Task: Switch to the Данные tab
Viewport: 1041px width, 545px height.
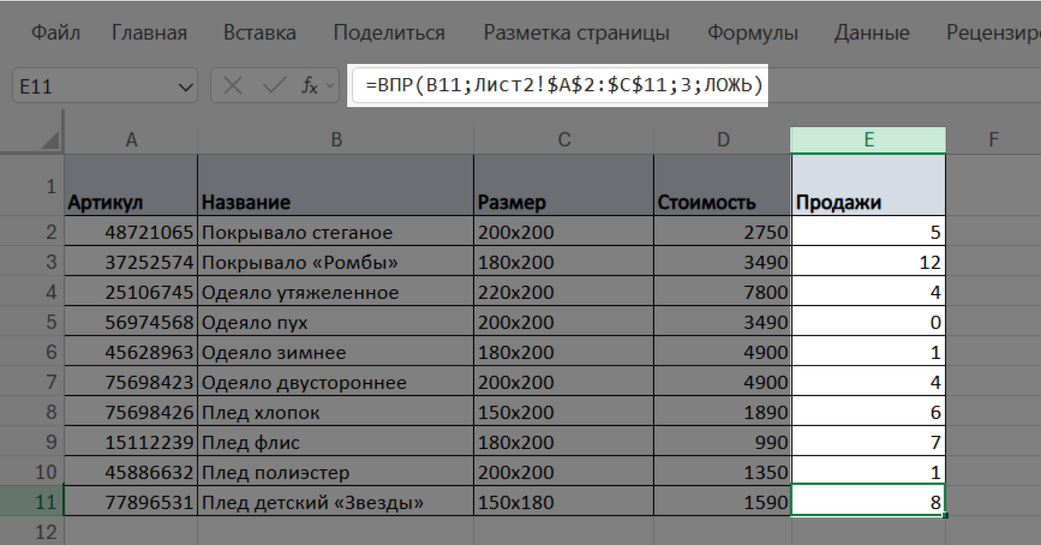Action: coord(871,32)
